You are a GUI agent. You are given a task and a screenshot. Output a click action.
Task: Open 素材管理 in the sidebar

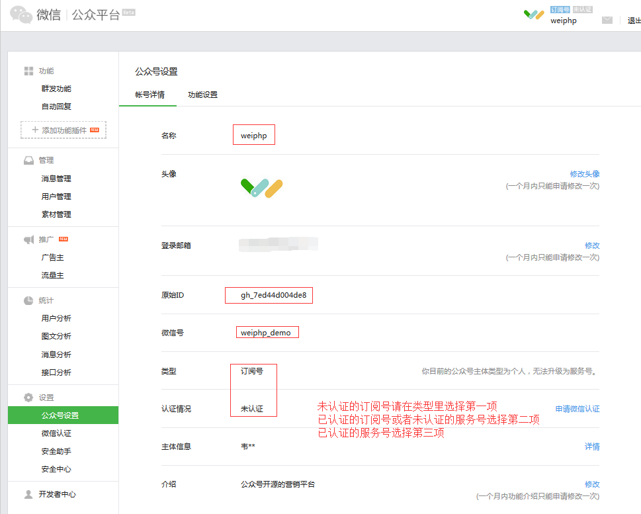tap(57, 214)
